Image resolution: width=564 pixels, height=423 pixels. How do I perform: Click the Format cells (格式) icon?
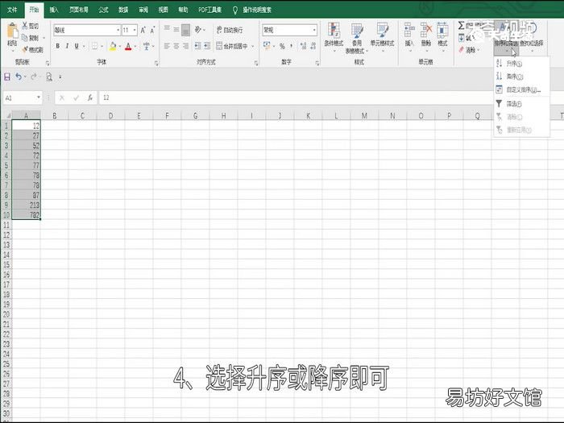(x=442, y=31)
